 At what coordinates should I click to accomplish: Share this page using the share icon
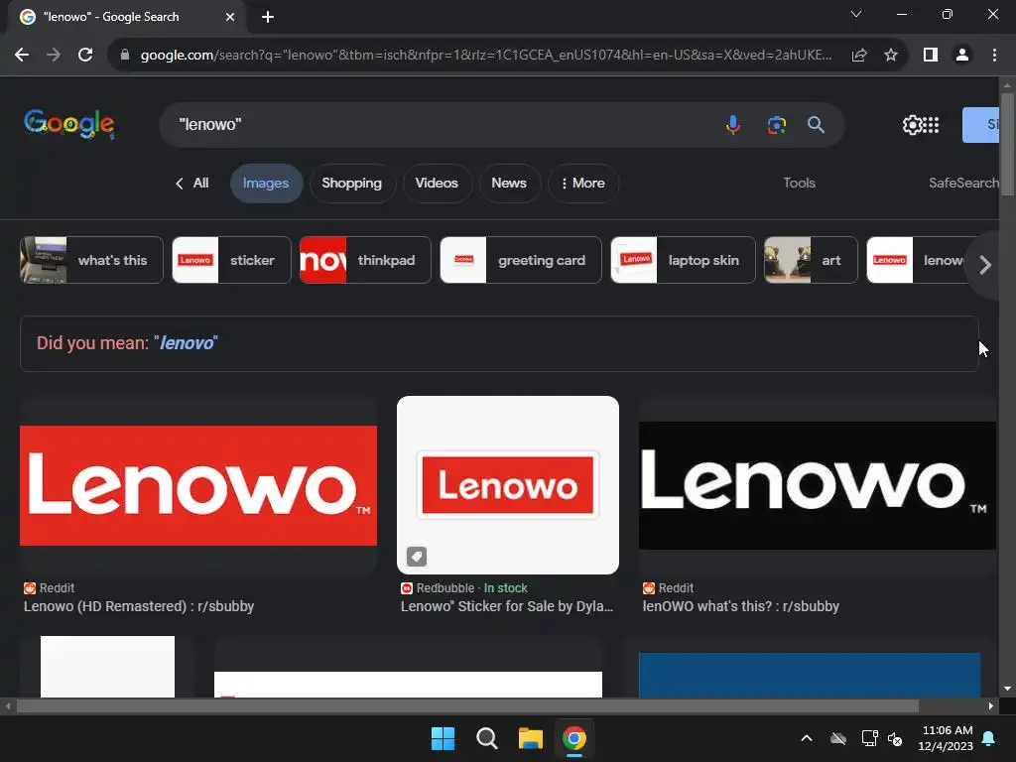coord(859,56)
